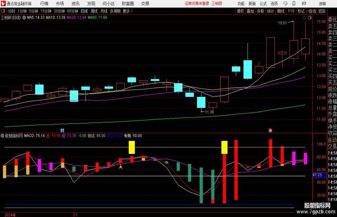Click the person signal icon on the indicator chart
Viewport: 337px width, 217px height.
click(x=121, y=166)
